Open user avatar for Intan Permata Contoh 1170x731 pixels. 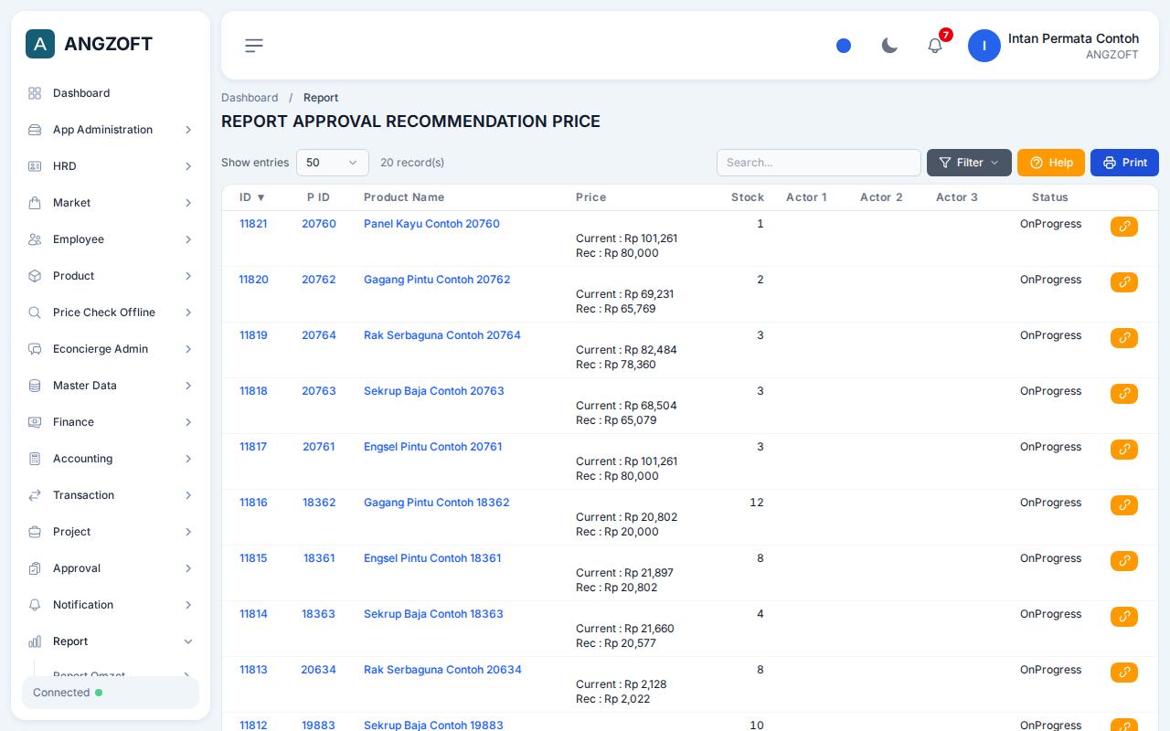[984, 46]
